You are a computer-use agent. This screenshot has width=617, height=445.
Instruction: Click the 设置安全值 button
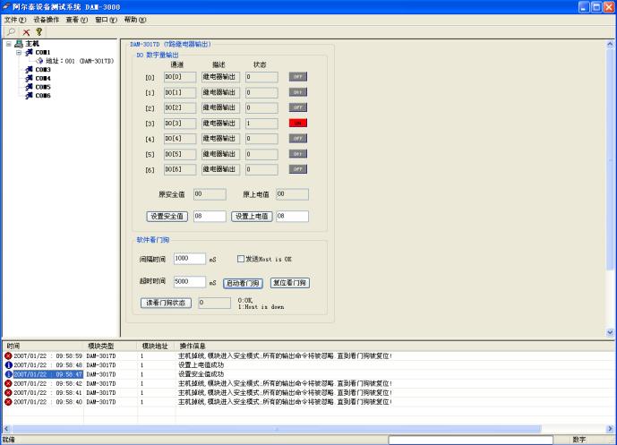pyautogui.click(x=167, y=216)
